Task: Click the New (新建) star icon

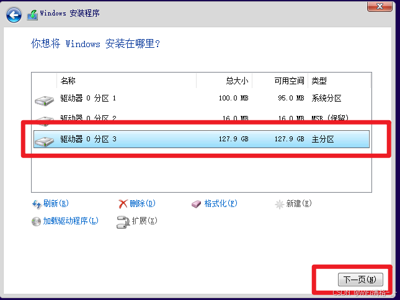Action: click(280, 204)
